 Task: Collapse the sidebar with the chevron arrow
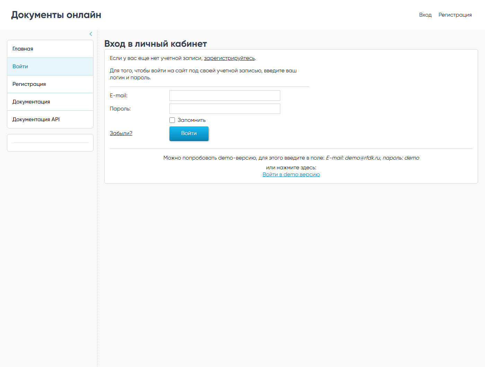[91, 34]
